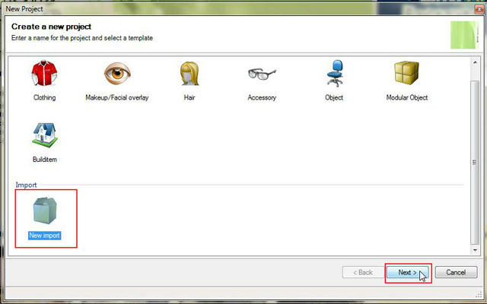The width and height of the screenshot is (487, 304).
Task: Click the Hair label
Action: point(189,97)
